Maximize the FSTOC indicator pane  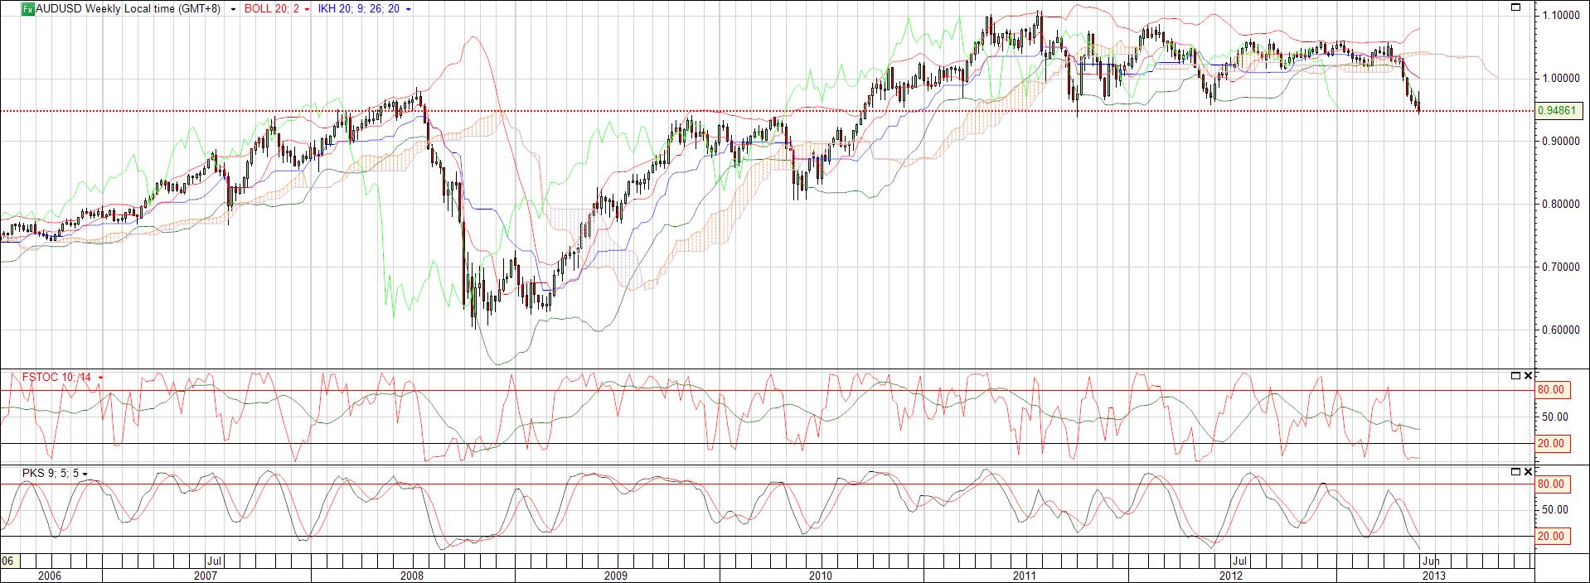click(x=1516, y=376)
